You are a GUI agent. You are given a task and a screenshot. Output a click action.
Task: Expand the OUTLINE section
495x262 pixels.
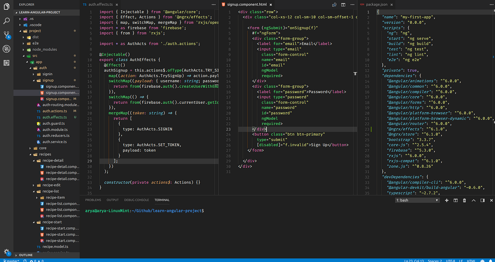coord(25,255)
